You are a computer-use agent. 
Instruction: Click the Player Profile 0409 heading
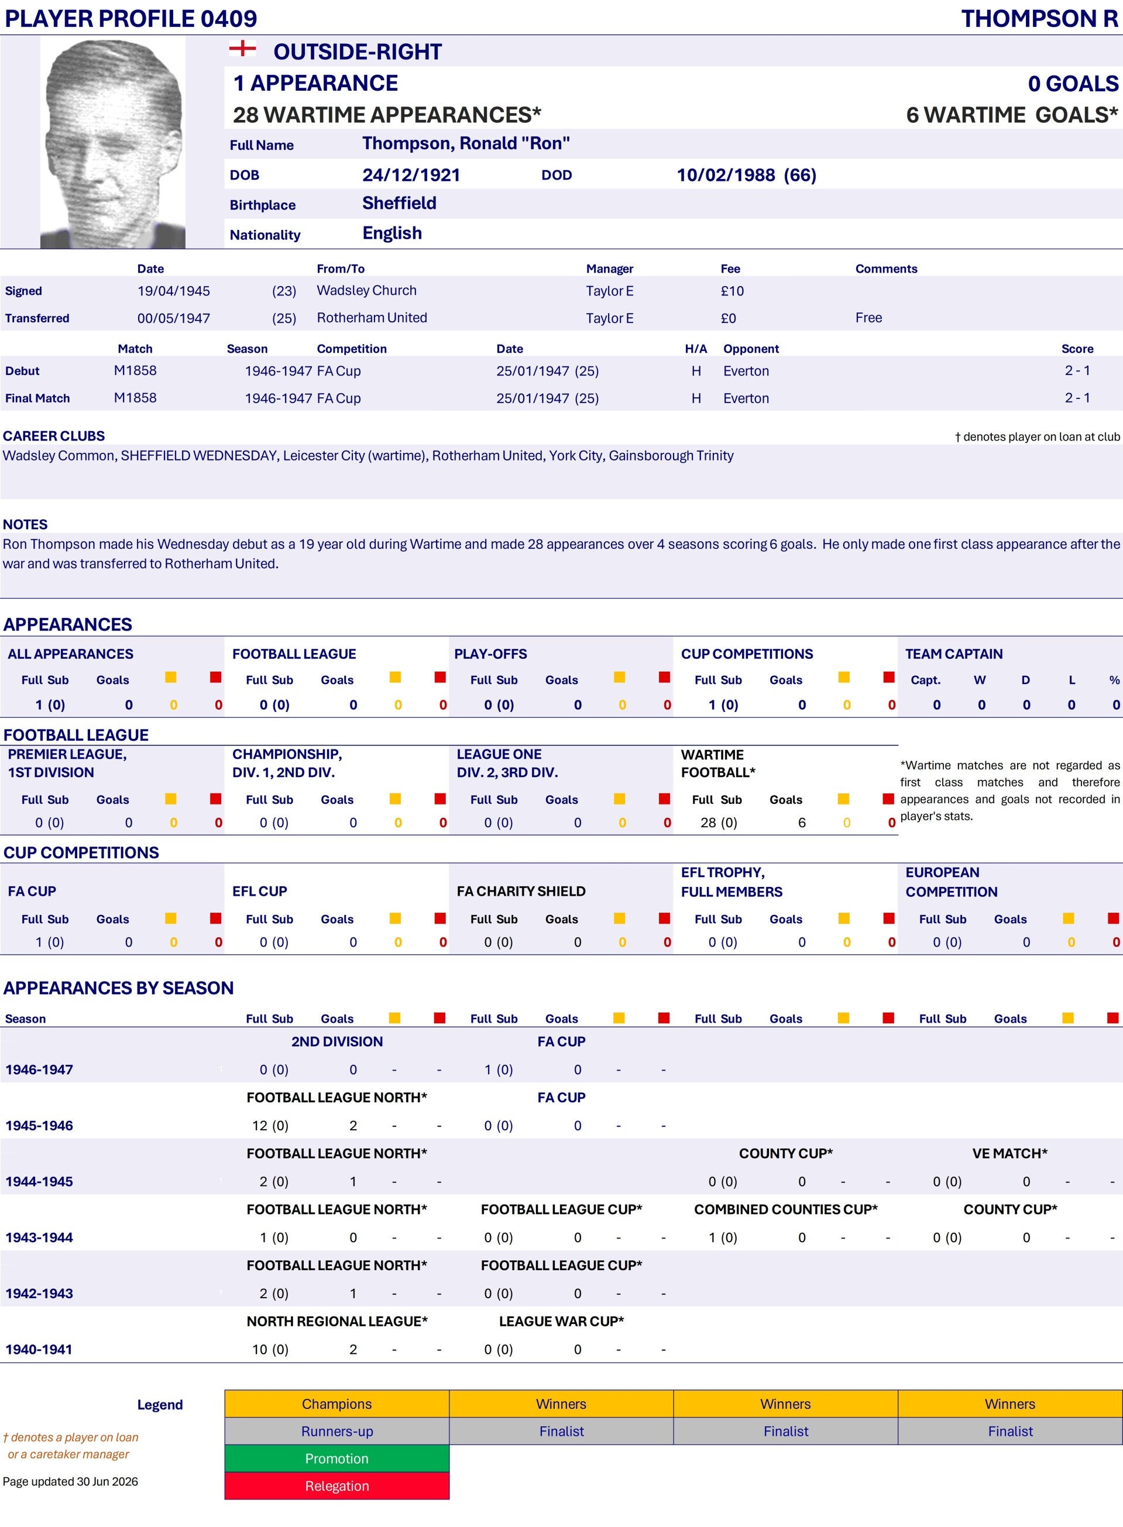pyautogui.click(x=131, y=18)
